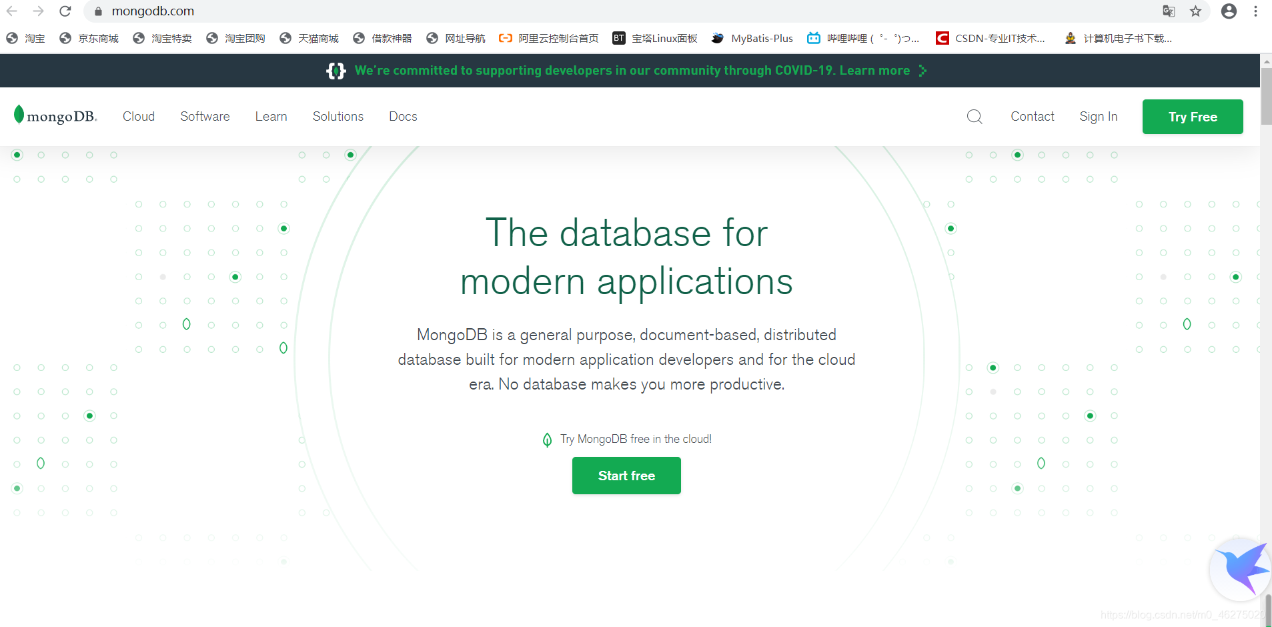This screenshot has width=1272, height=627.
Task: Open the CSDN-专业IT技术 bookmark
Action: pyautogui.click(x=991, y=39)
